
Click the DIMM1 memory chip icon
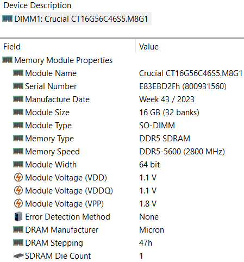(7, 18)
